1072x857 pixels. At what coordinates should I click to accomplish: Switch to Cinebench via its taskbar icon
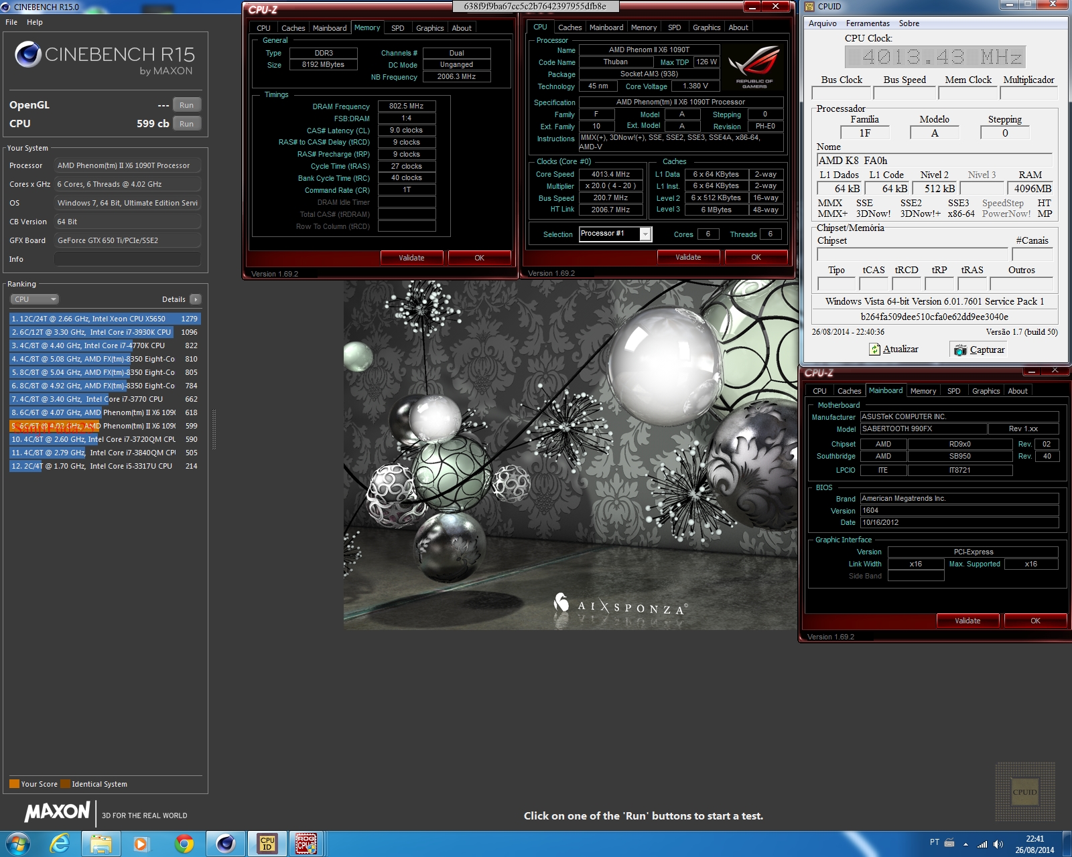[x=225, y=844]
